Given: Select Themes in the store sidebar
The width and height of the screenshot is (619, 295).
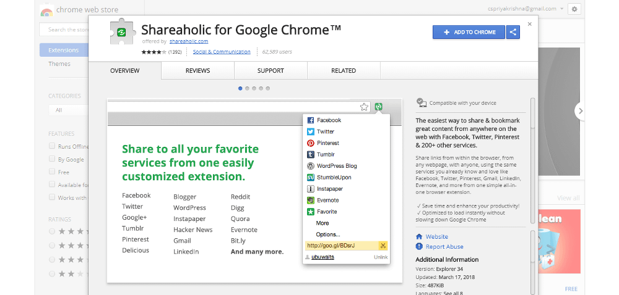Looking at the screenshot, I should pyautogui.click(x=59, y=64).
